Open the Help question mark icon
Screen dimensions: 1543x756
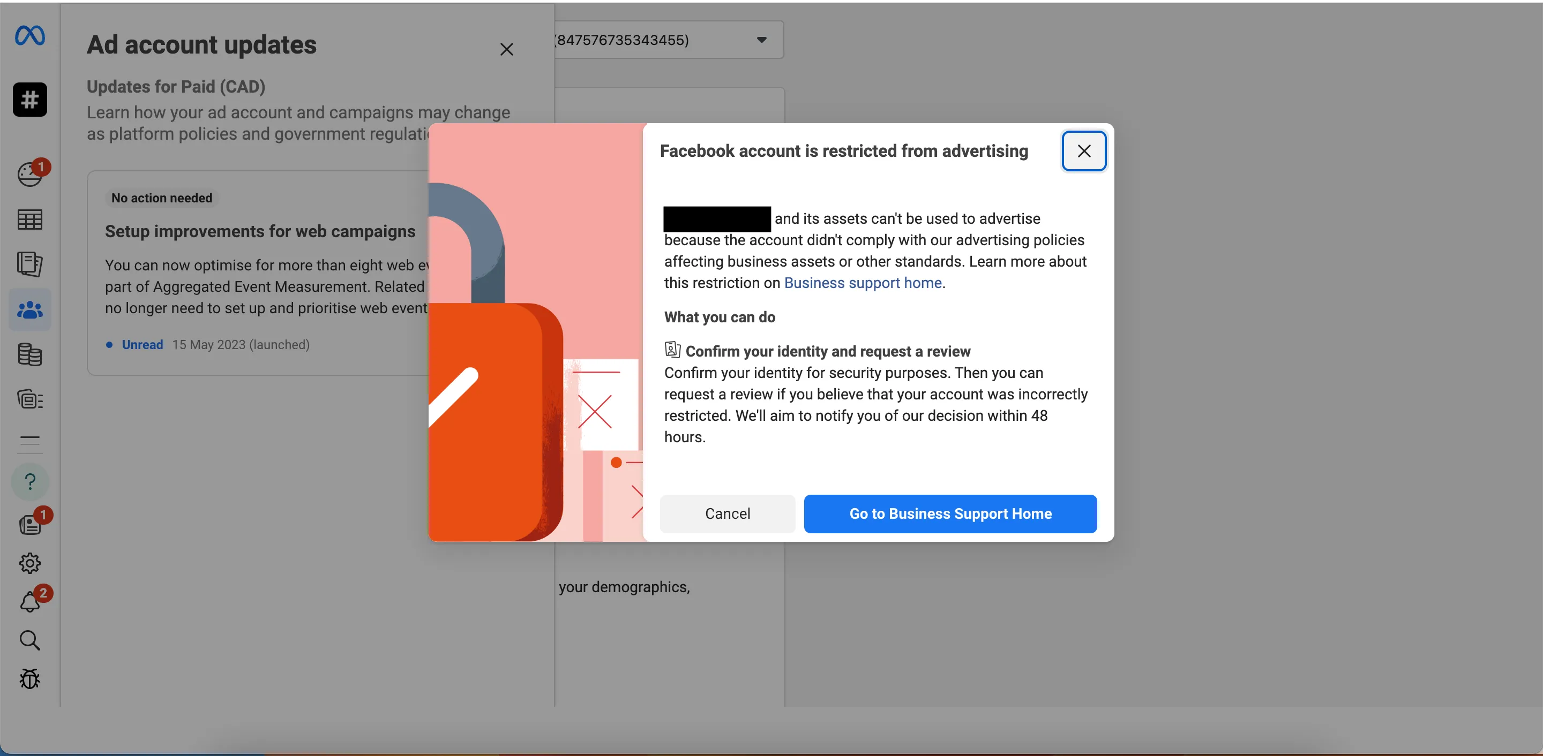coord(29,481)
